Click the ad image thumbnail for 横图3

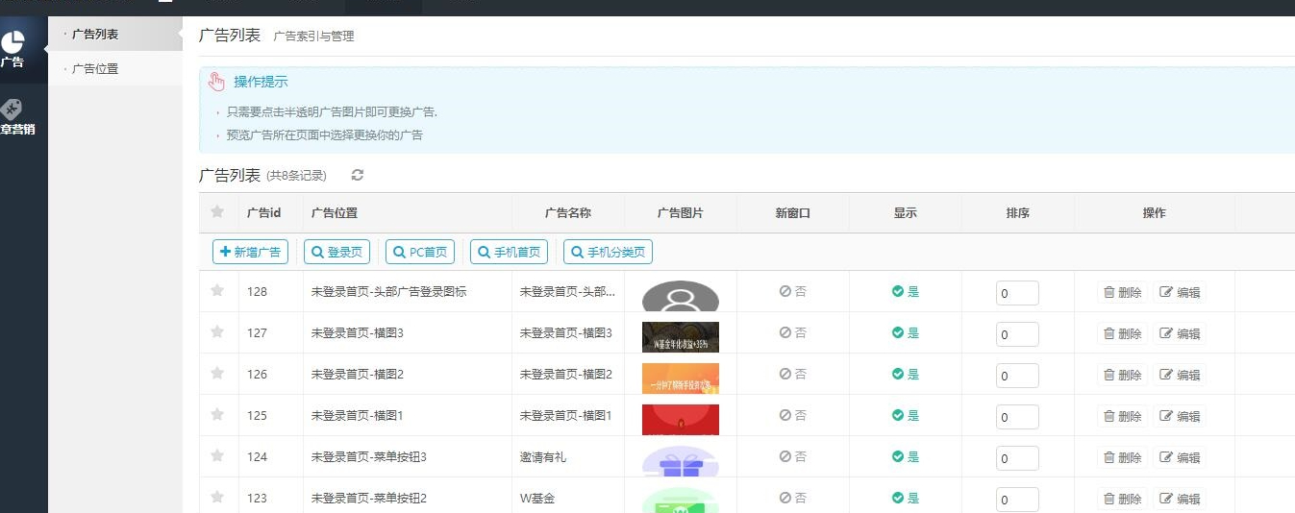click(x=681, y=337)
